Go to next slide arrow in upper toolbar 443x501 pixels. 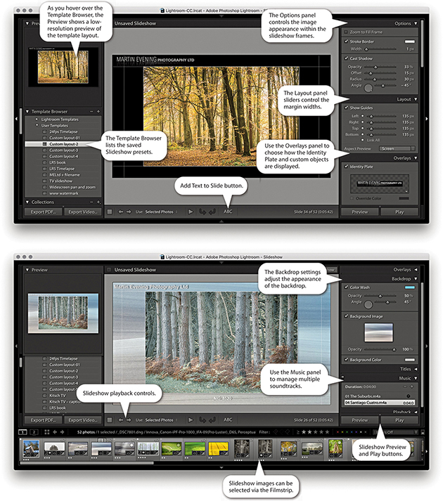(129, 212)
